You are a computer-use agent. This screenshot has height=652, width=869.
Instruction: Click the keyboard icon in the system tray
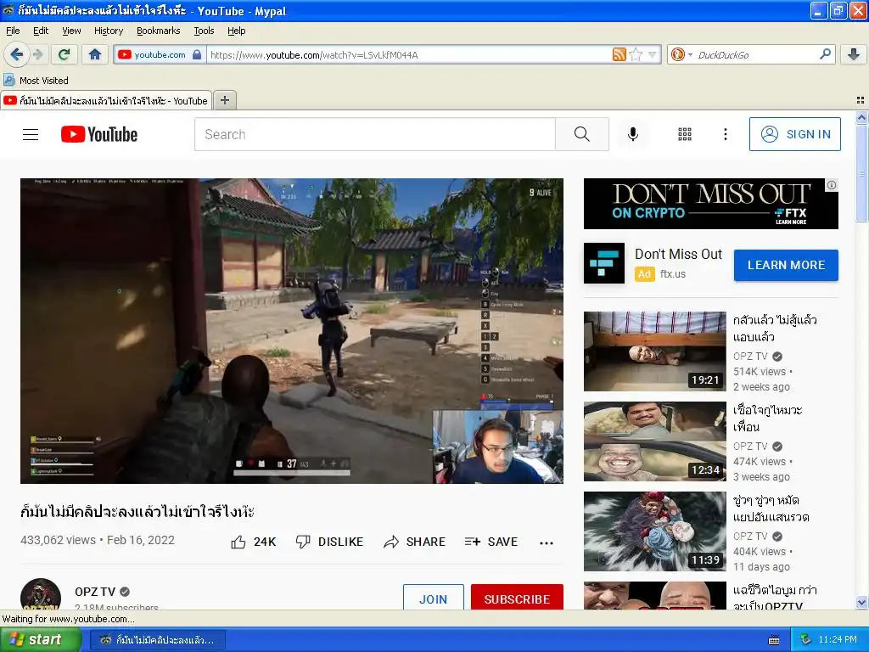point(774,640)
